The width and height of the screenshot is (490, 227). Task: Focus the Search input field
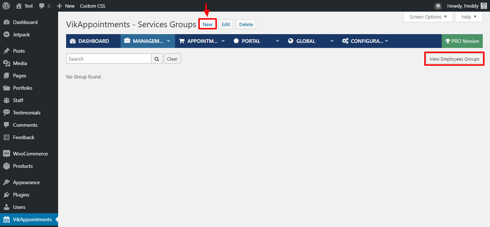(109, 59)
